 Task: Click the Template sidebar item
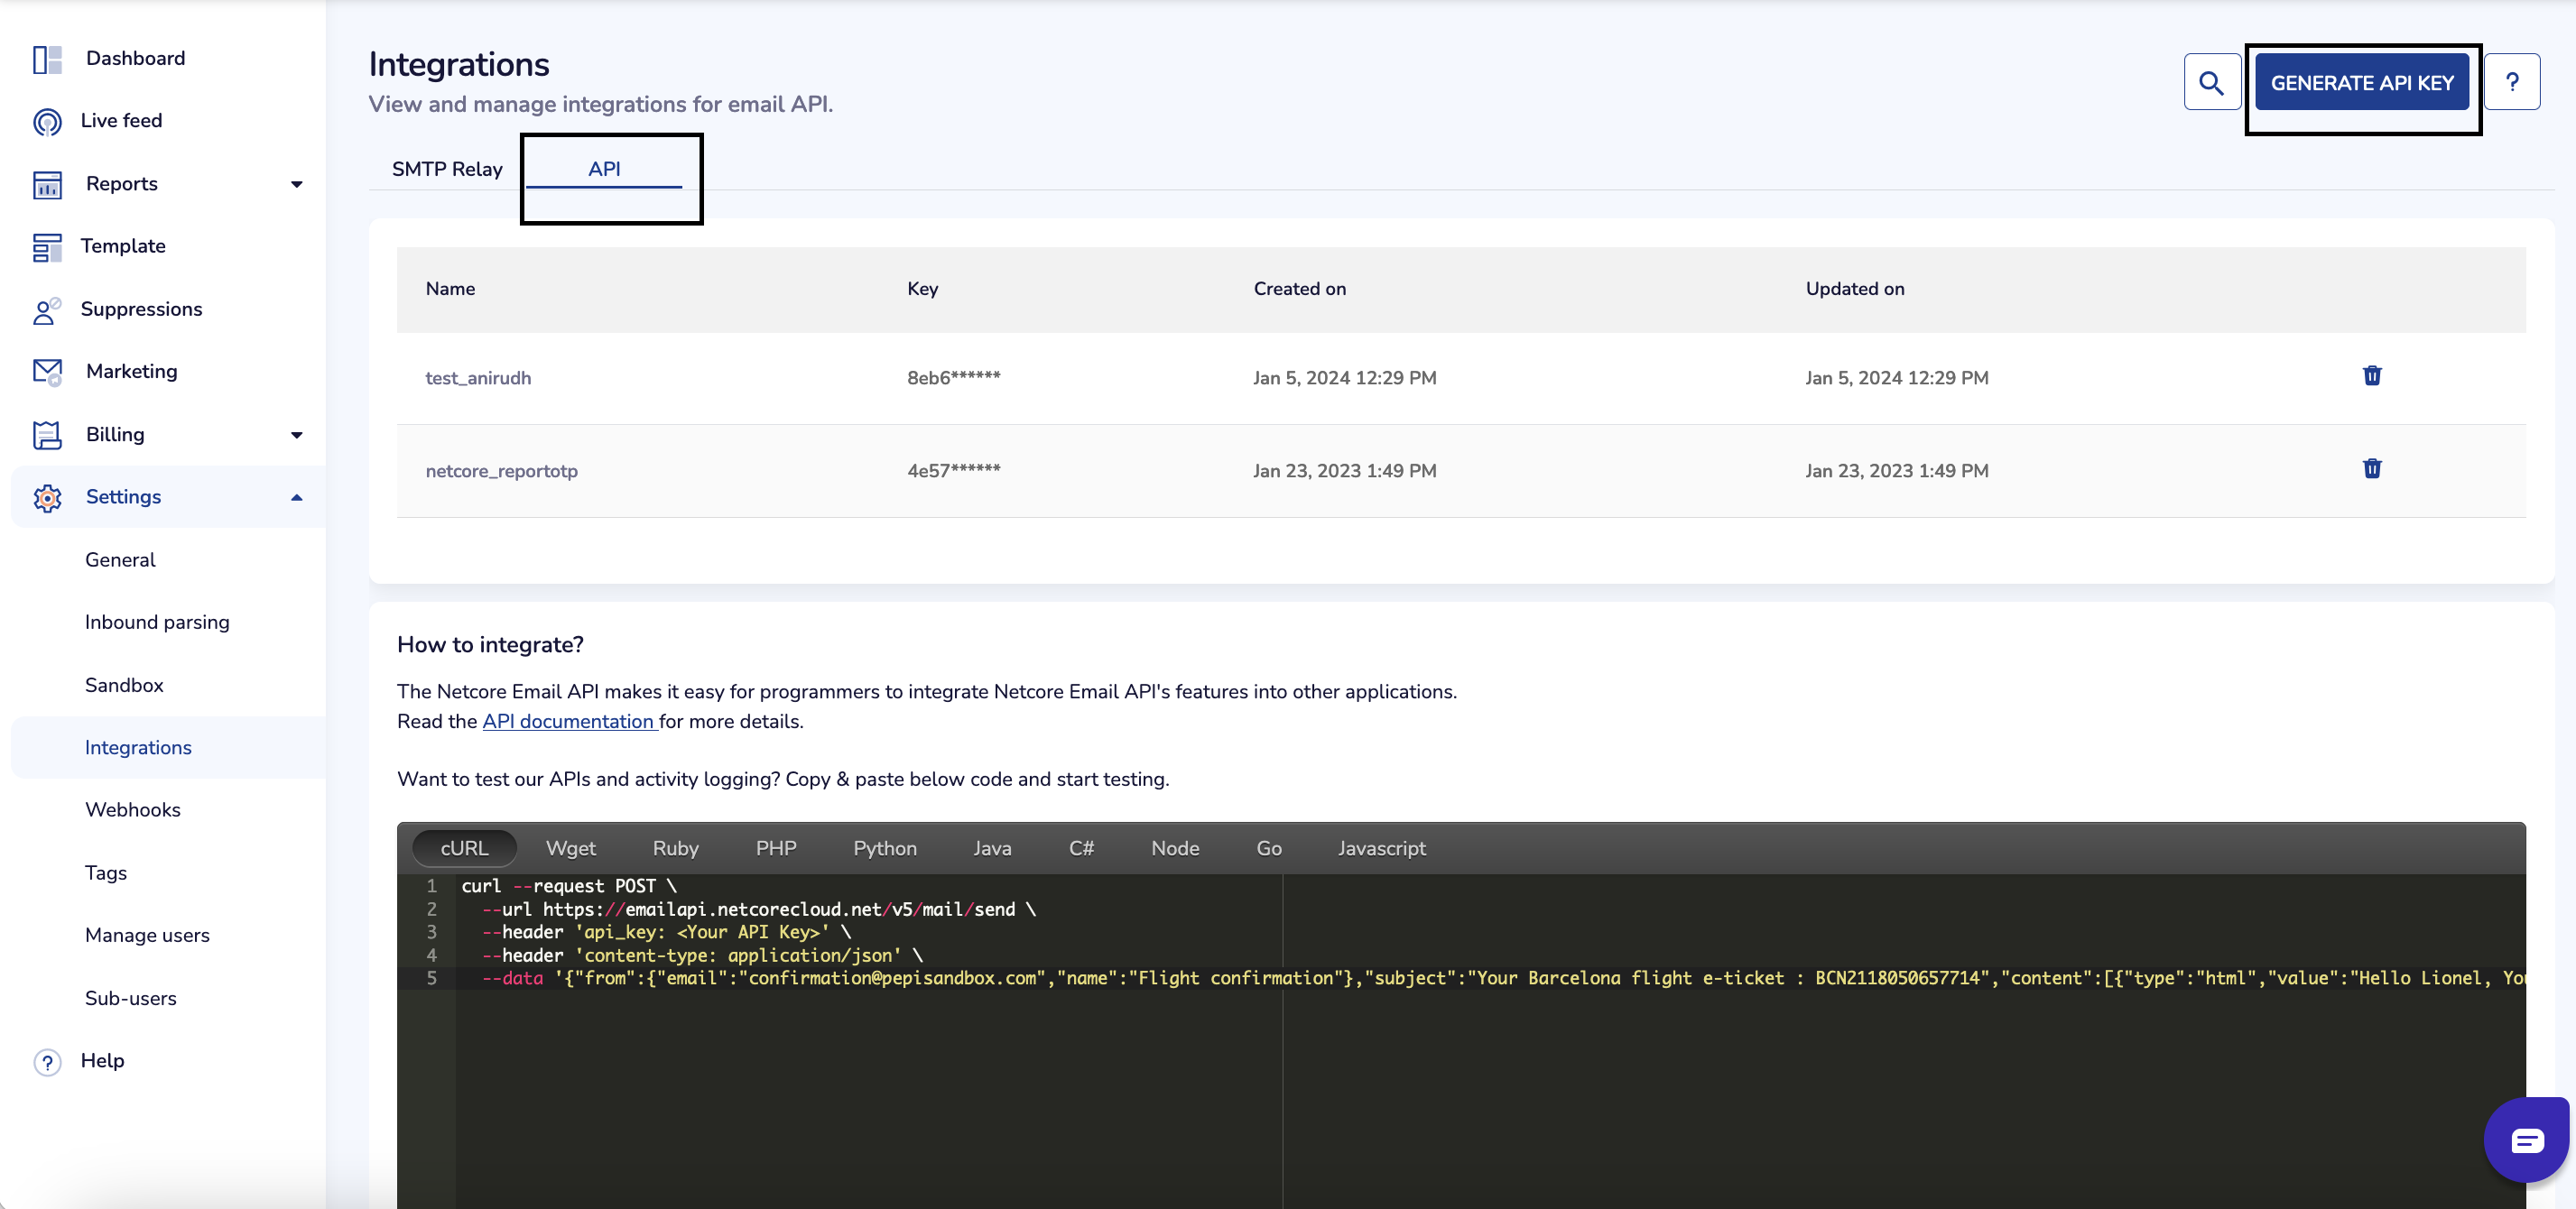point(123,246)
